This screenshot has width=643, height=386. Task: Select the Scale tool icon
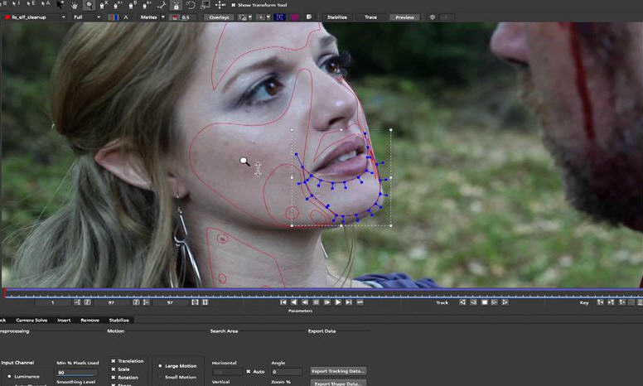tap(205, 5)
